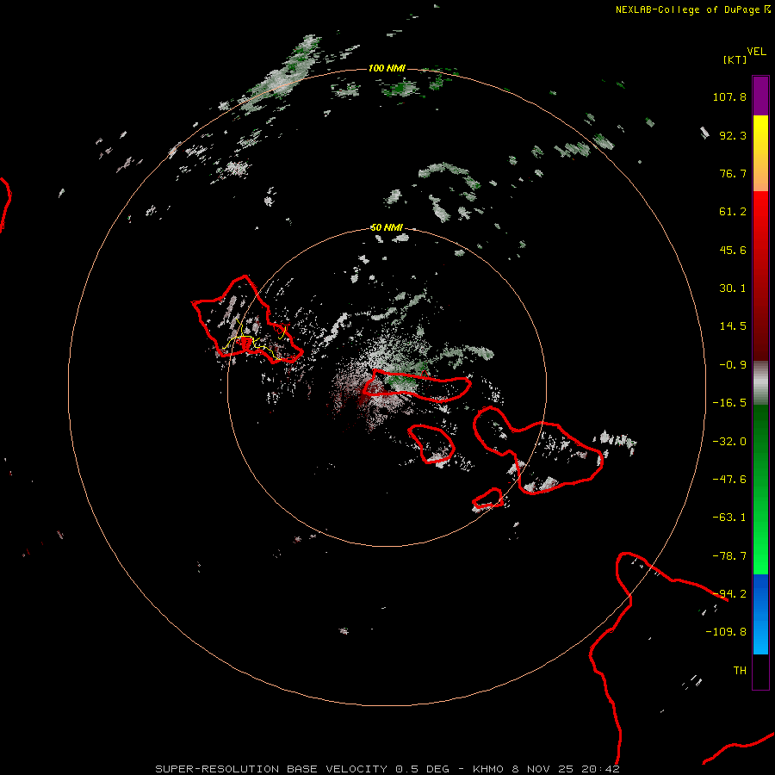Click the -16.5 legend value

point(729,403)
